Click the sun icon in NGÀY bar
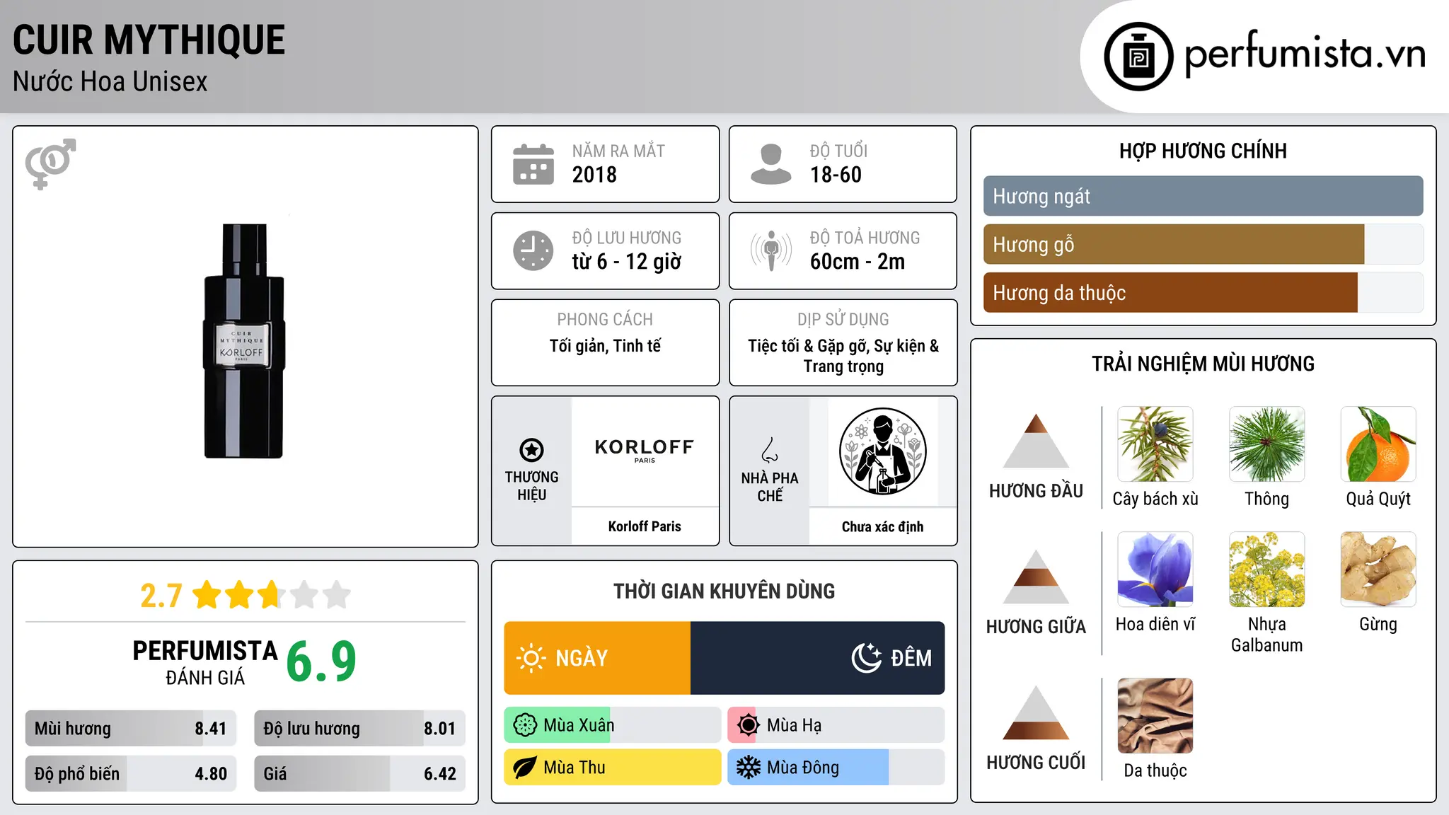 coord(531,658)
